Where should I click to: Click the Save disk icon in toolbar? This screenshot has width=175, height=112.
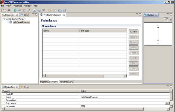(34, 10)
